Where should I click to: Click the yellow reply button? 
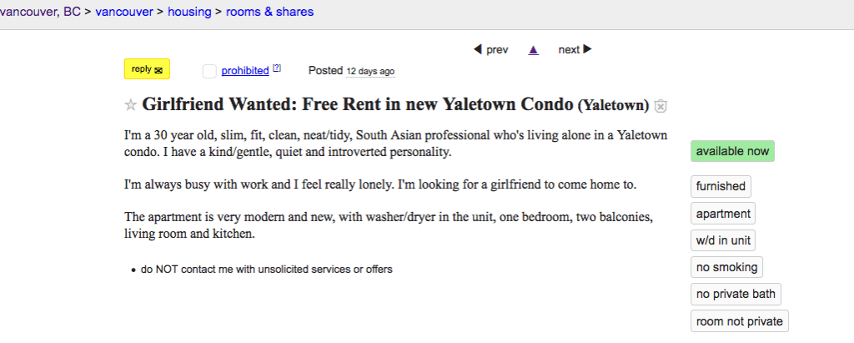click(147, 69)
